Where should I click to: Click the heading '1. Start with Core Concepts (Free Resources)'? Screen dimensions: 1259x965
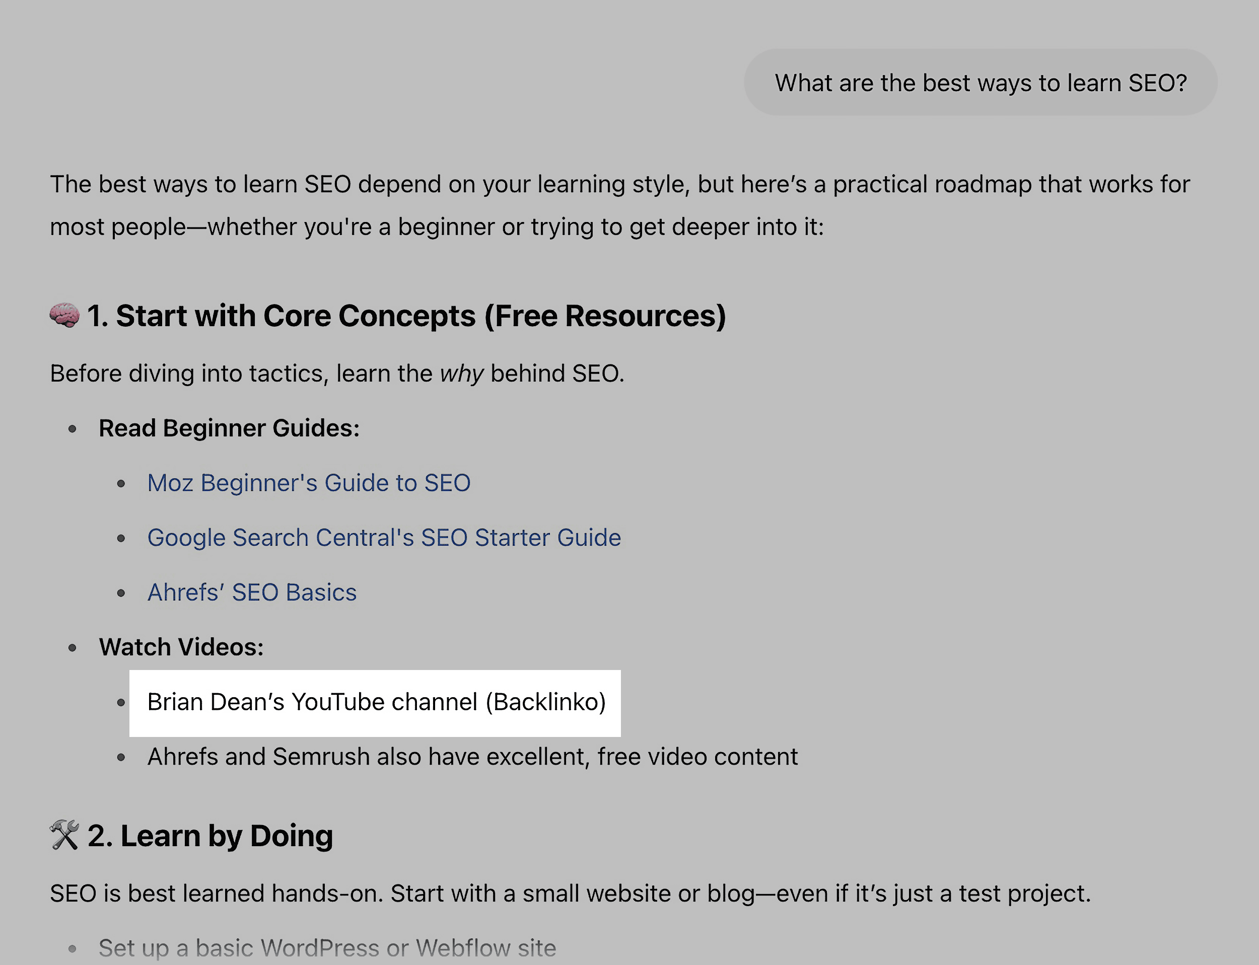pyautogui.click(x=406, y=316)
